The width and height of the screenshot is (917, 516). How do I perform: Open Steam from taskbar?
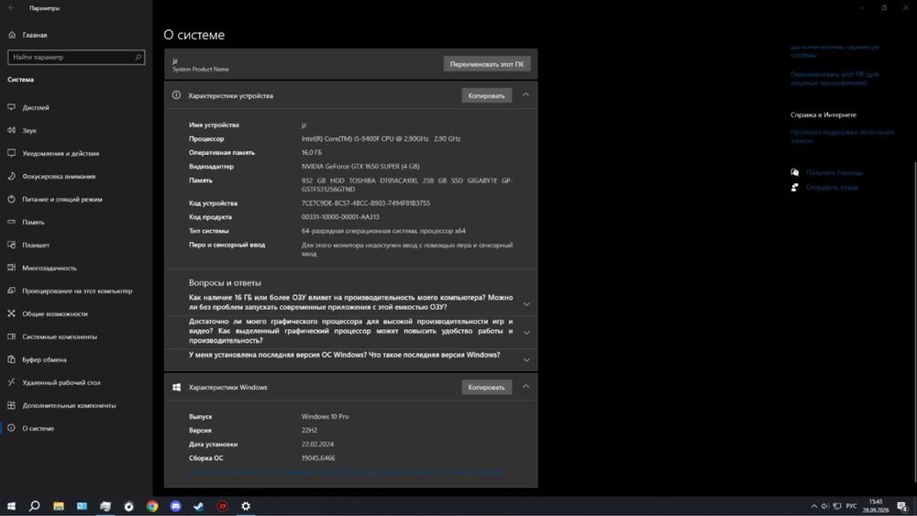[x=199, y=506]
